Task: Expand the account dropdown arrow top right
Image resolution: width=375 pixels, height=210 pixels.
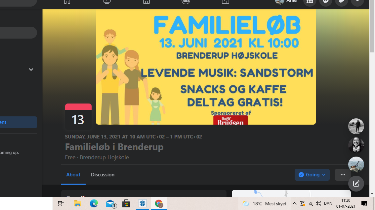Action: (x=357, y=1)
